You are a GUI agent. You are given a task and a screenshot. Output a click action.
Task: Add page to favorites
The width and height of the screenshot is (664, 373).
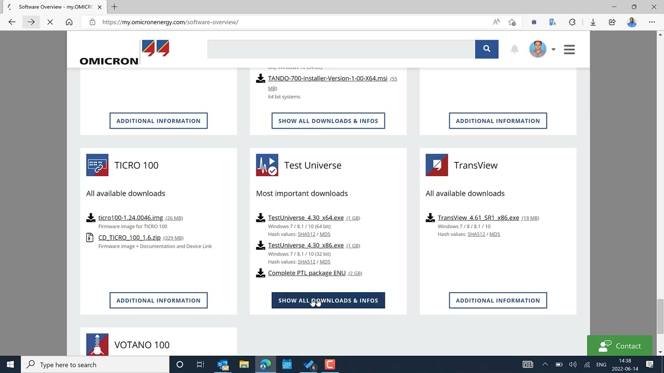[512, 22]
